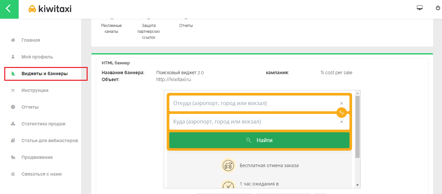
Task: Open Статьи для вебмастеров section
Action: tap(13, 140)
